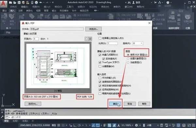Click the command line input field
The image size is (196, 128).
pos(100,117)
